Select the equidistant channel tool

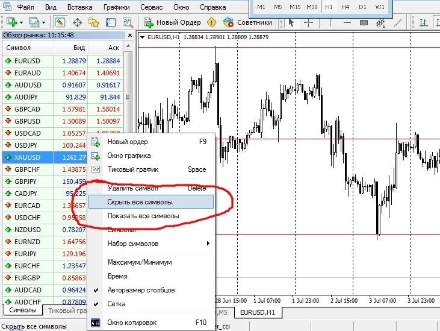(380, 22)
